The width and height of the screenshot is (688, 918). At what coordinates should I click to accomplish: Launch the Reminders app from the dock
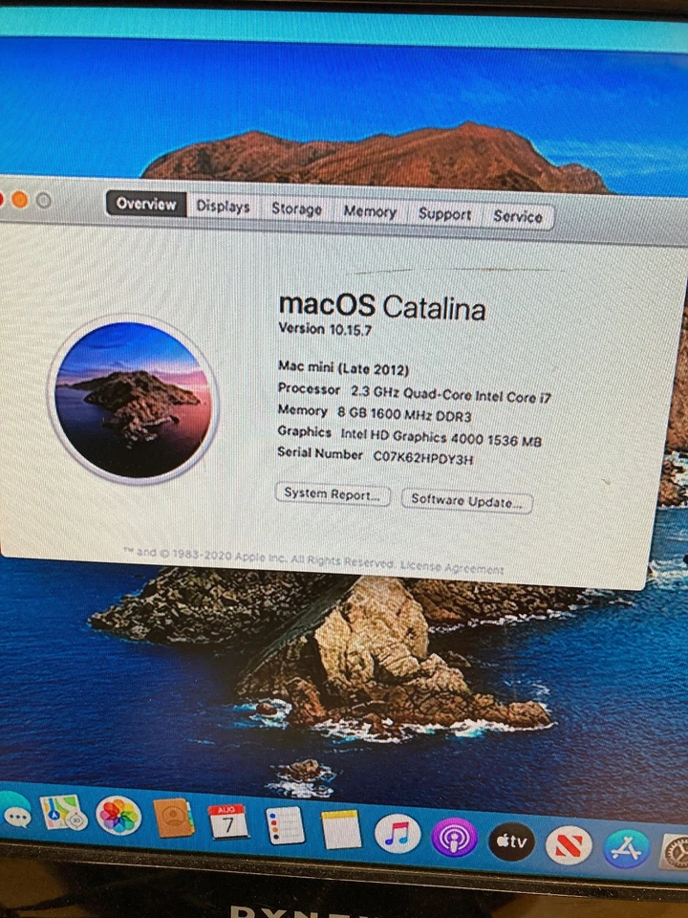coord(285,825)
